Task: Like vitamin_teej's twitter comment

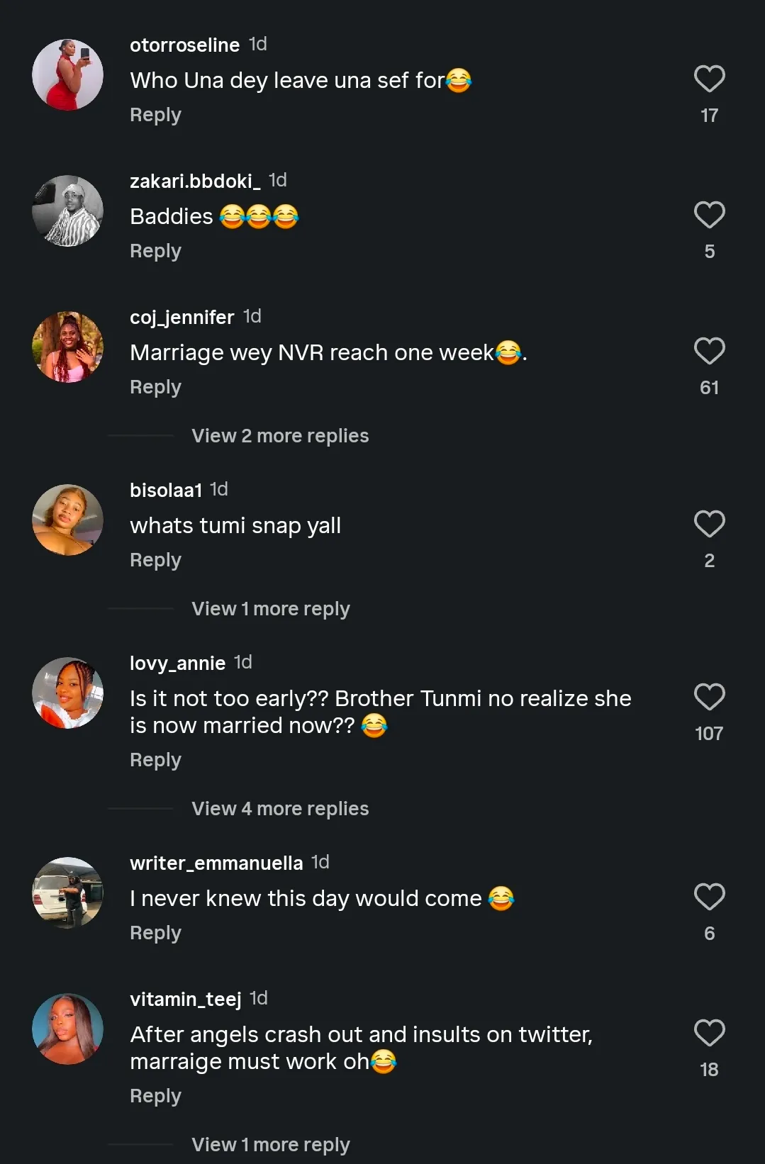Action: [x=709, y=1034]
